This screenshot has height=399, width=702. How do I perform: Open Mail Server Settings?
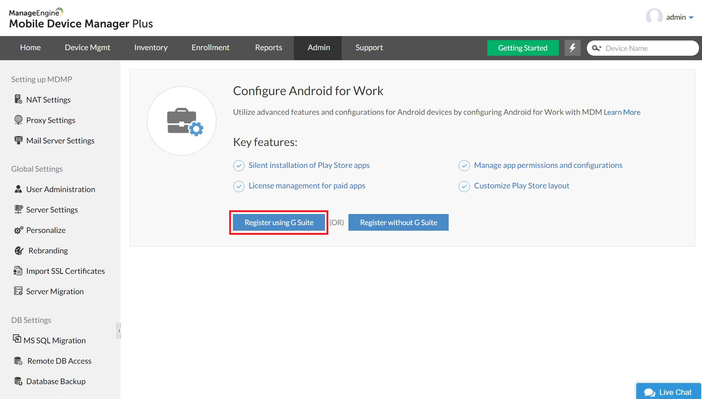60,140
